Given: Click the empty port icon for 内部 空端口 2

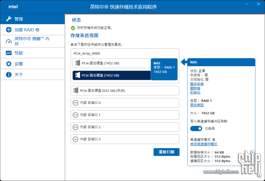Looking at the screenshot, I should coord(75,127).
